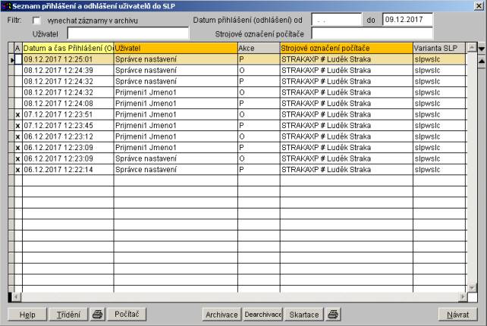
Task: Open the Třídění sorting button
Action: (x=69, y=314)
